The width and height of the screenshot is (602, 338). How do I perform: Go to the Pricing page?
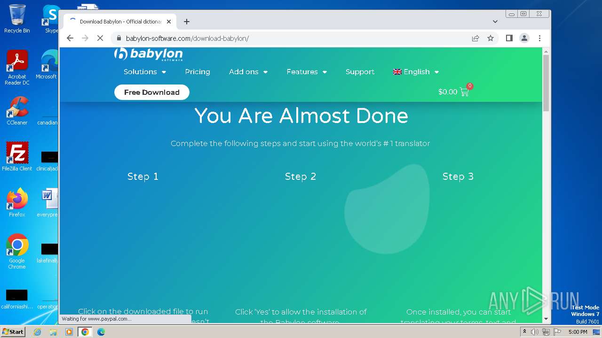click(198, 72)
